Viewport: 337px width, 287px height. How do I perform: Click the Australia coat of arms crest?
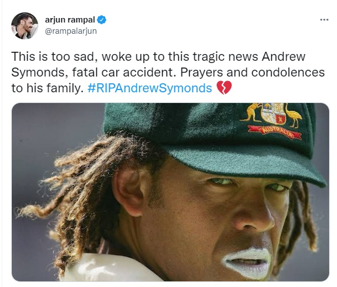(x=272, y=113)
